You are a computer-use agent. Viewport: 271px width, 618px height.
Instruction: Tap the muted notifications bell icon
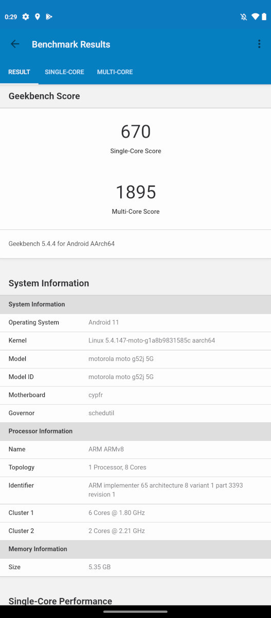244,17
